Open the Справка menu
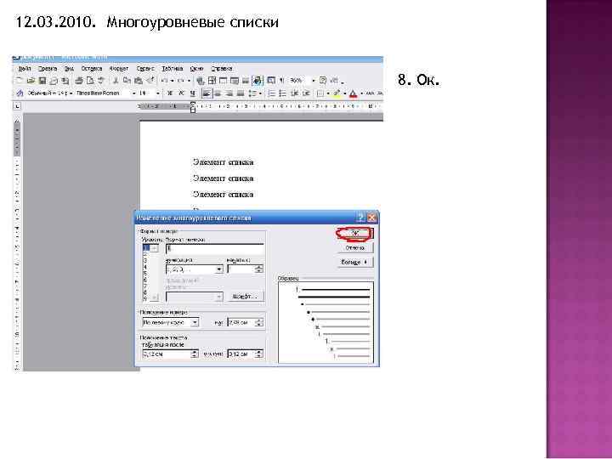 (222, 68)
